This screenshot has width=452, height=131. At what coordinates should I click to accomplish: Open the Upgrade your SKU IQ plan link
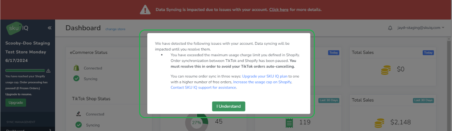tap(264, 76)
